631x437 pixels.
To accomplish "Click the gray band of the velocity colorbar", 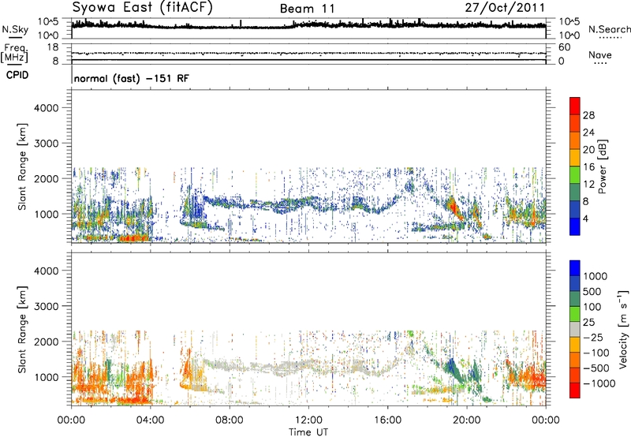I will pyautogui.click(x=575, y=330).
